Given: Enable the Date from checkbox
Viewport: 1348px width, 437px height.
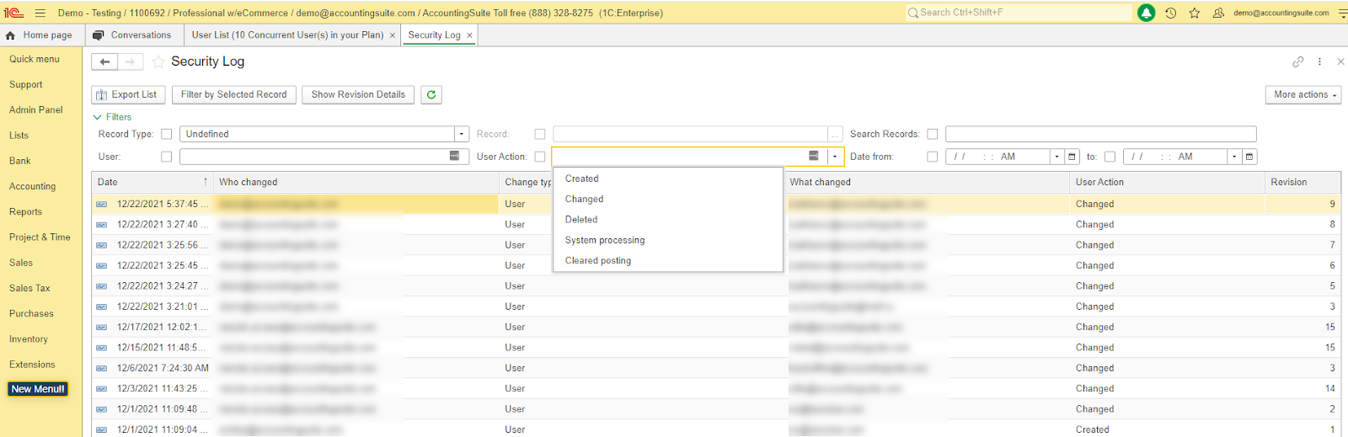Looking at the screenshot, I should pyautogui.click(x=932, y=157).
